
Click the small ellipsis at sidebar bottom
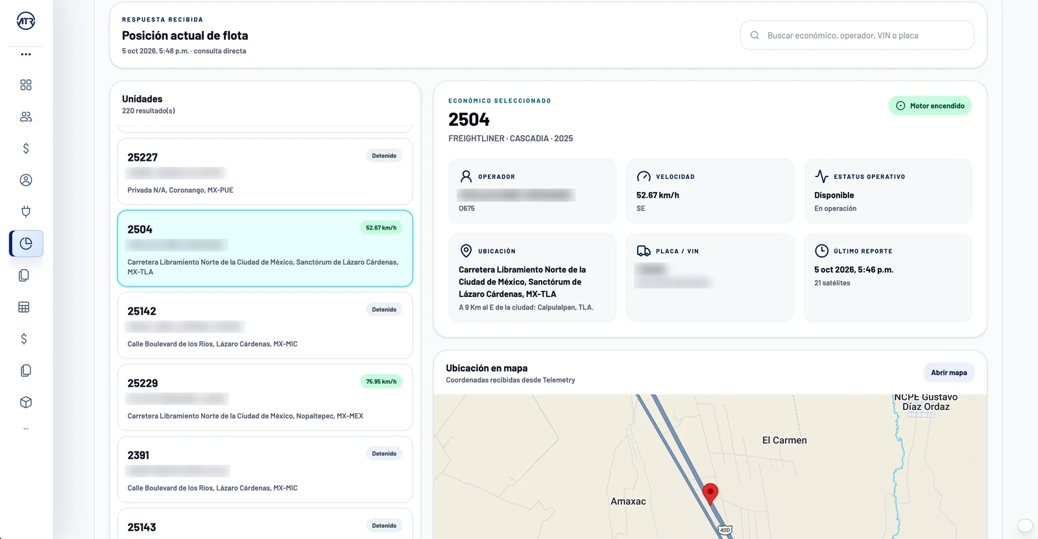pos(26,429)
